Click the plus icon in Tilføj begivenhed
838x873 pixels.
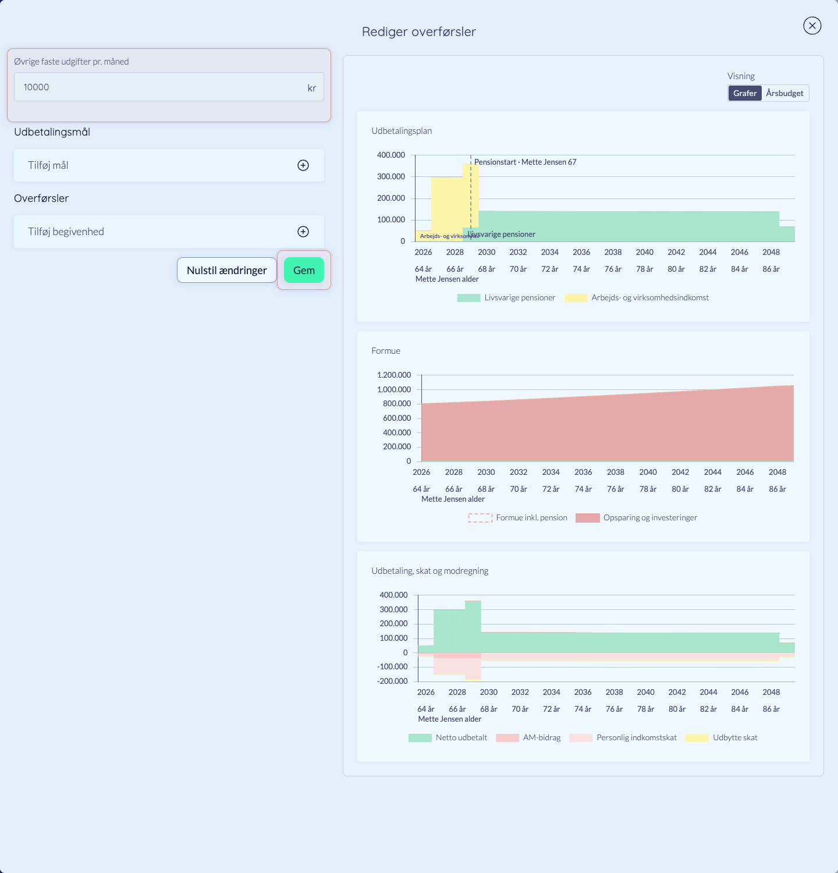click(x=303, y=232)
